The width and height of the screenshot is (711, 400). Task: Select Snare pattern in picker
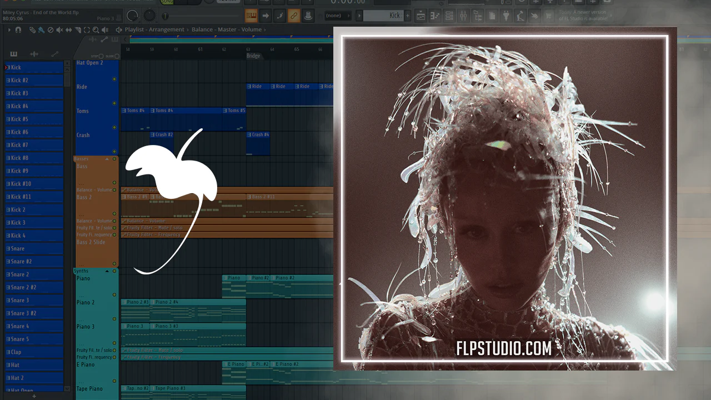pos(34,249)
